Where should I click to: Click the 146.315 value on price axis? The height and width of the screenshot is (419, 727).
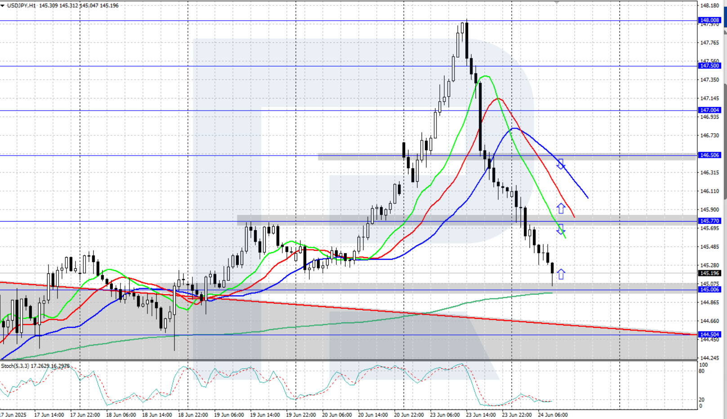[710, 173]
